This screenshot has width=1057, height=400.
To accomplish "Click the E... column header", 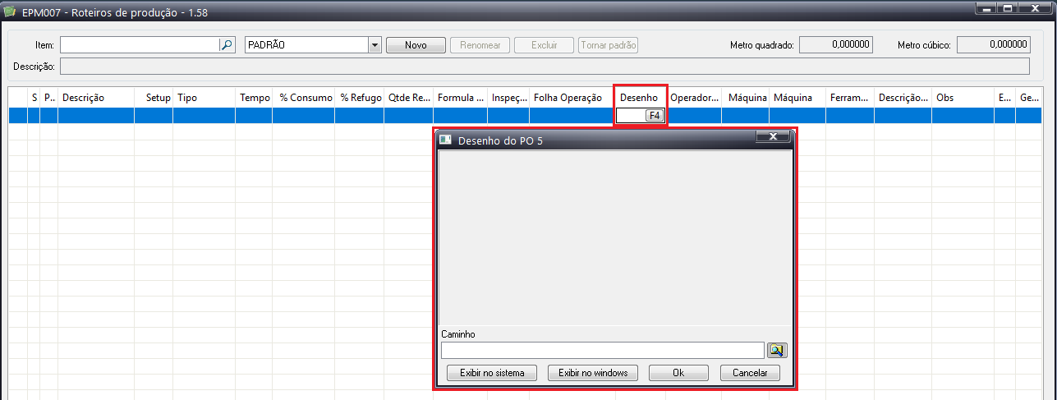I will [1005, 98].
